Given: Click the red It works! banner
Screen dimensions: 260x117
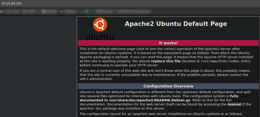Looking at the screenshot, I should click(x=168, y=43).
